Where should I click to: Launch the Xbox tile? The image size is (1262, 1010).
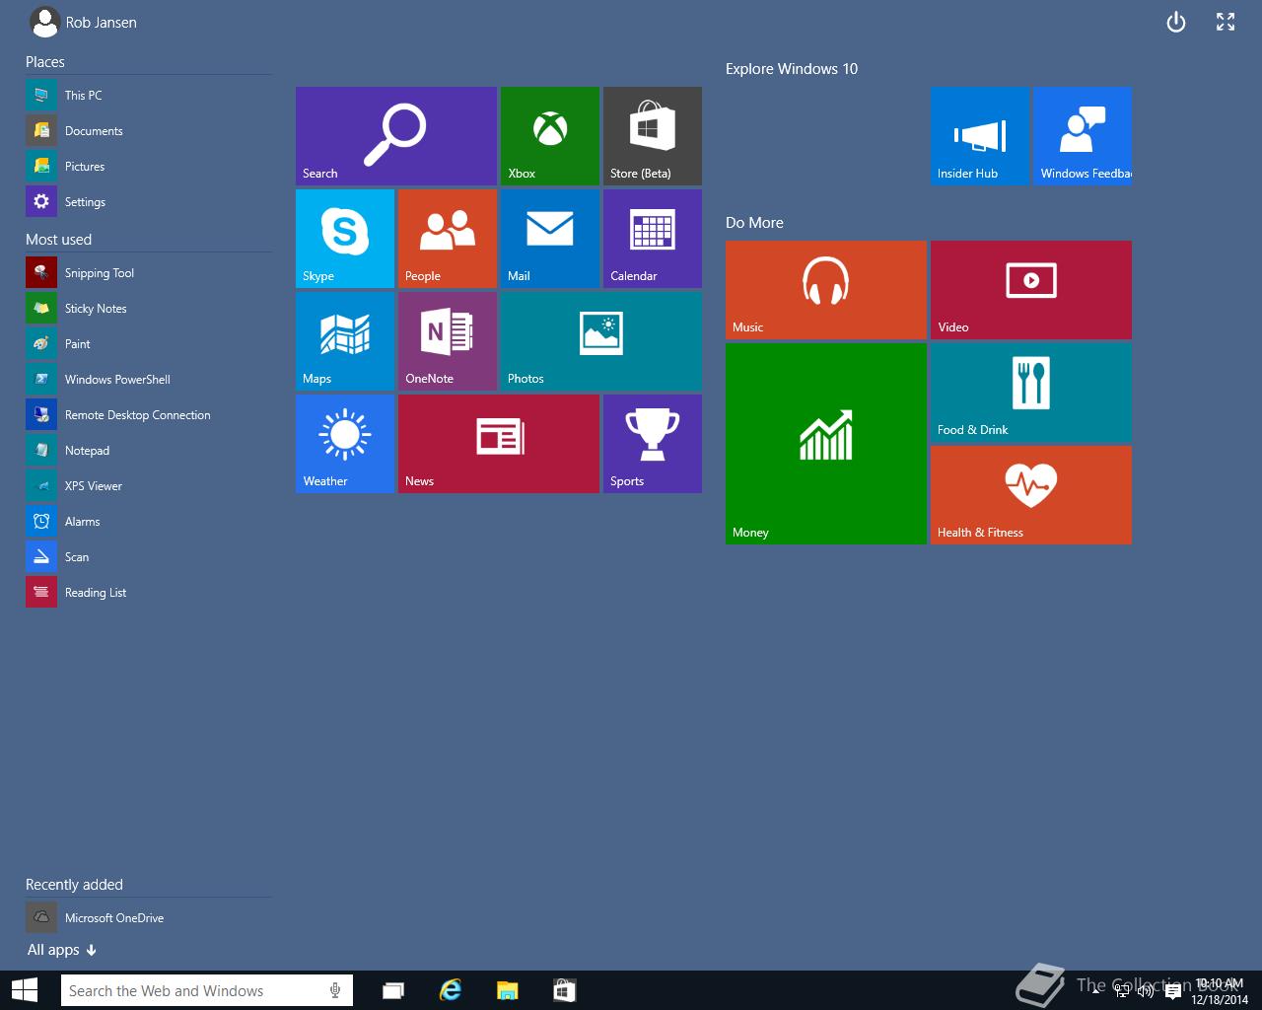click(550, 136)
